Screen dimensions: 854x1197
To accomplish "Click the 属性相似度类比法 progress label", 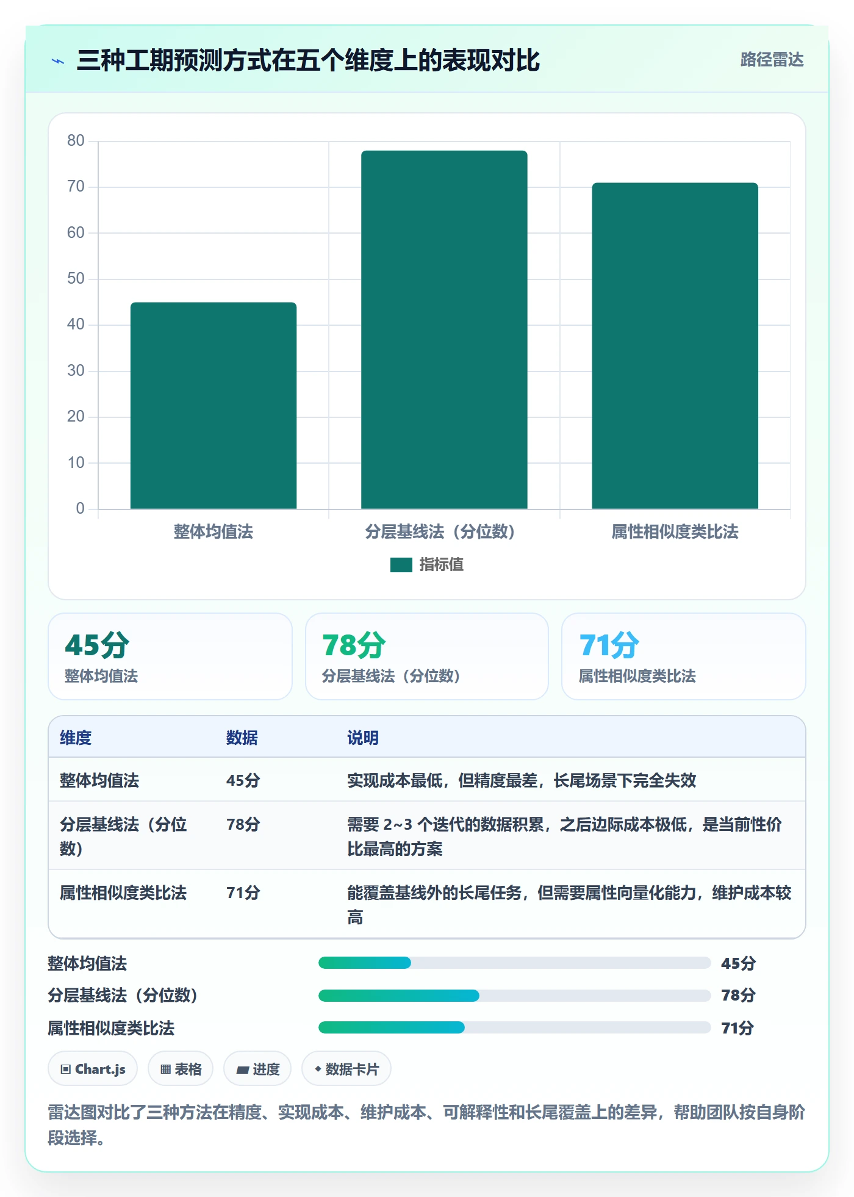I will 111,1029.
